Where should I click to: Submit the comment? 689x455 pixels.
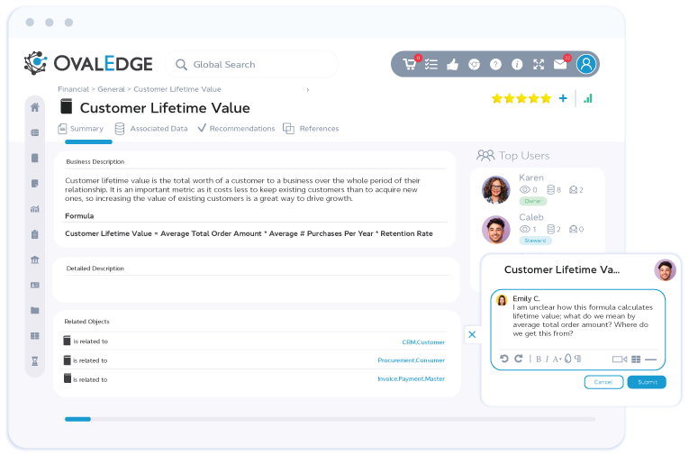click(647, 382)
